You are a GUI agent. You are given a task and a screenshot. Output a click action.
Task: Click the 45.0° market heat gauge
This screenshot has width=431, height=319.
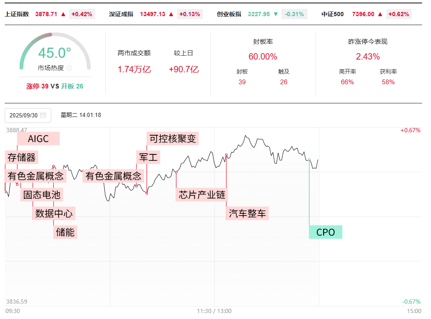tap(55, 53)
